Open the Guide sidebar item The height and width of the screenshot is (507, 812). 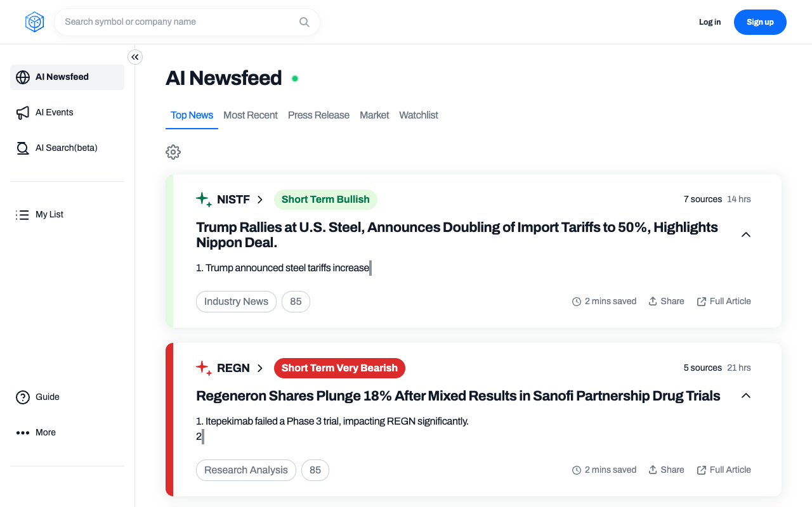tap(67, 397)
